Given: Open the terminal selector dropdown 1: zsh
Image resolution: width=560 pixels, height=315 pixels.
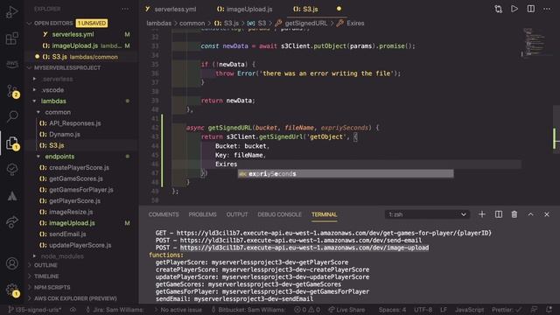Looking at the screenshot, I should [x=427, y=214].
